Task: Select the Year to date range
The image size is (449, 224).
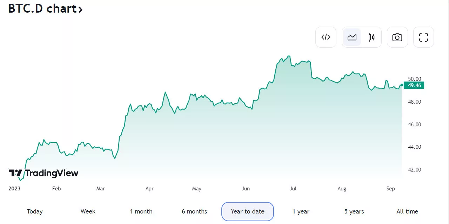Action: [x=248, y=211]
